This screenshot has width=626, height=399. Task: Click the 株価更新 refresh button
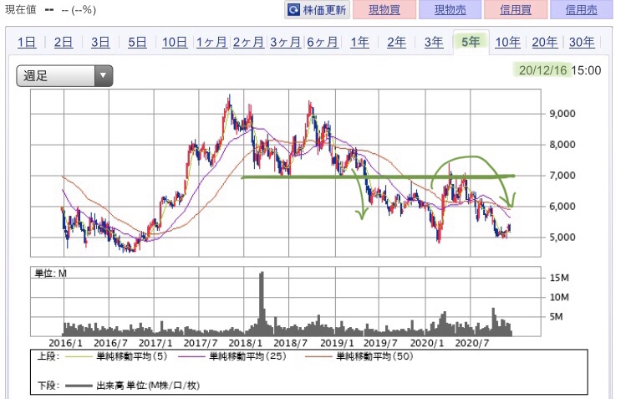pyautogui.click(x=317, y=9)
